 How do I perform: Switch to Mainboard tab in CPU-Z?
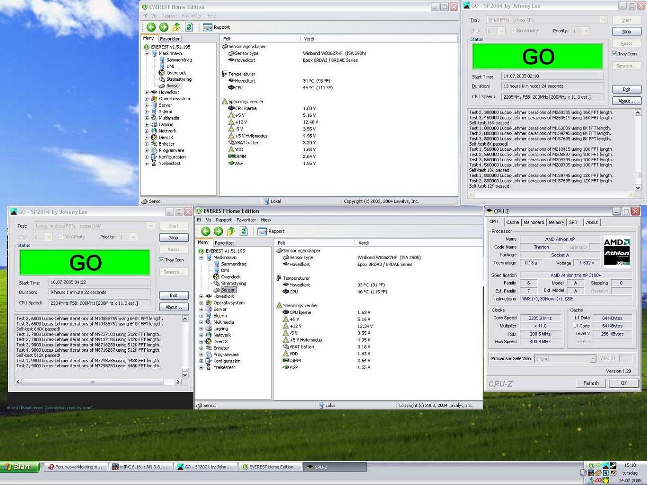[x=533, y=222]
